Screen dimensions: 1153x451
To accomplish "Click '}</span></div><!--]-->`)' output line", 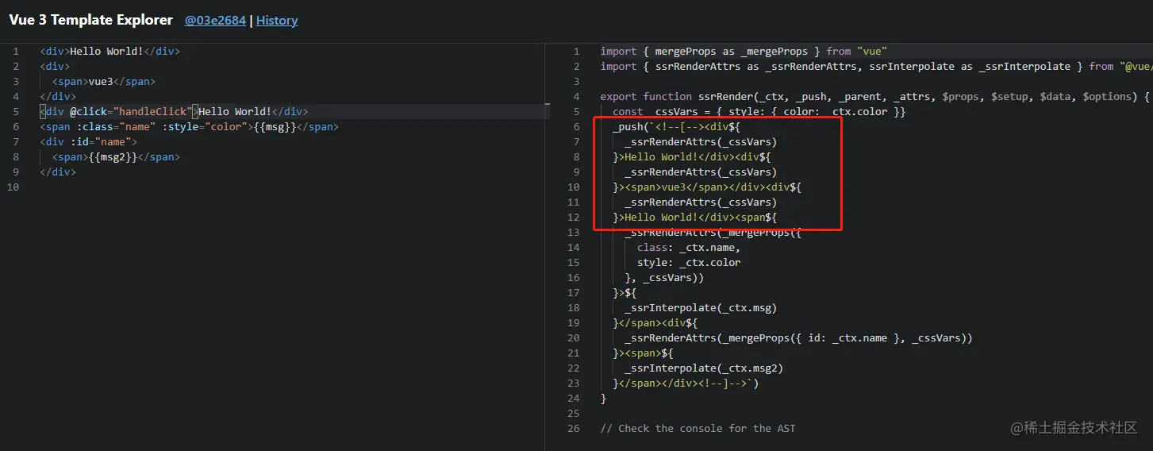I will (686, 384).
